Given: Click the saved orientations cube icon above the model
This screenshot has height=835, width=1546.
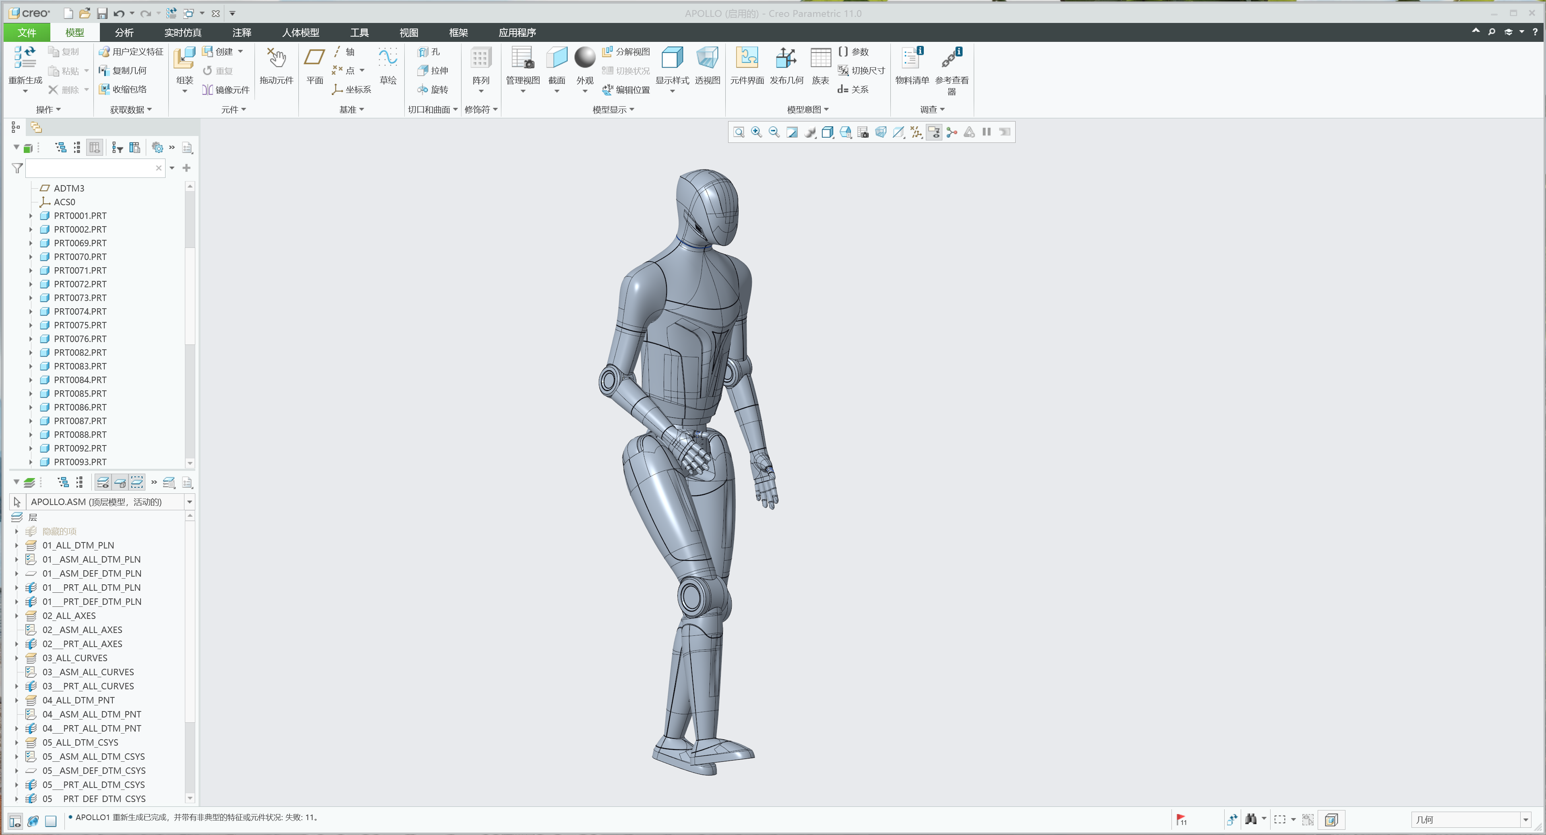Looking at the screenshot, I should tap(828, 132).
